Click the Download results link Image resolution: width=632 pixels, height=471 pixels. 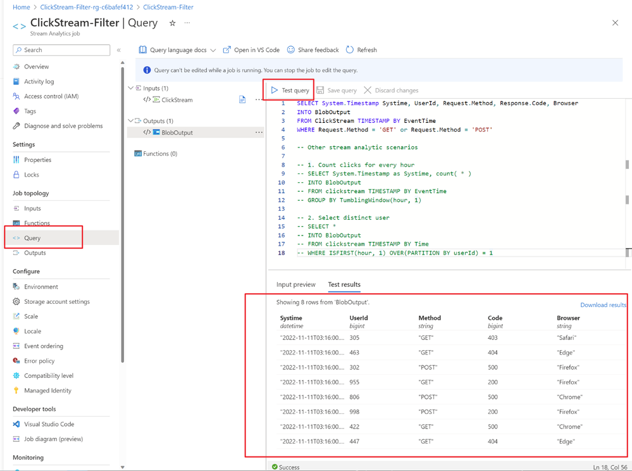point(603,305)
